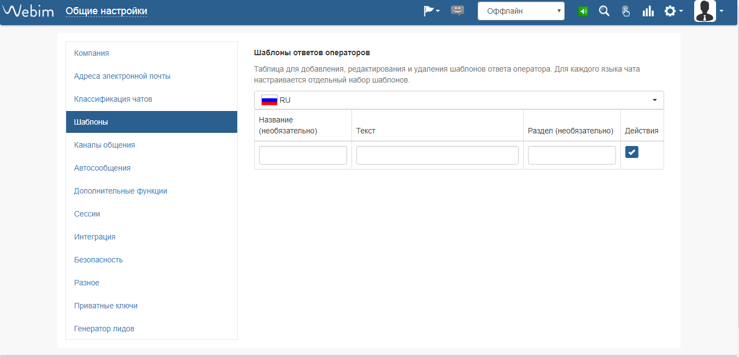Click the Webim logo
Image resolution: width=739 pixels, height=357 pixels.
(x=28, y=11)
